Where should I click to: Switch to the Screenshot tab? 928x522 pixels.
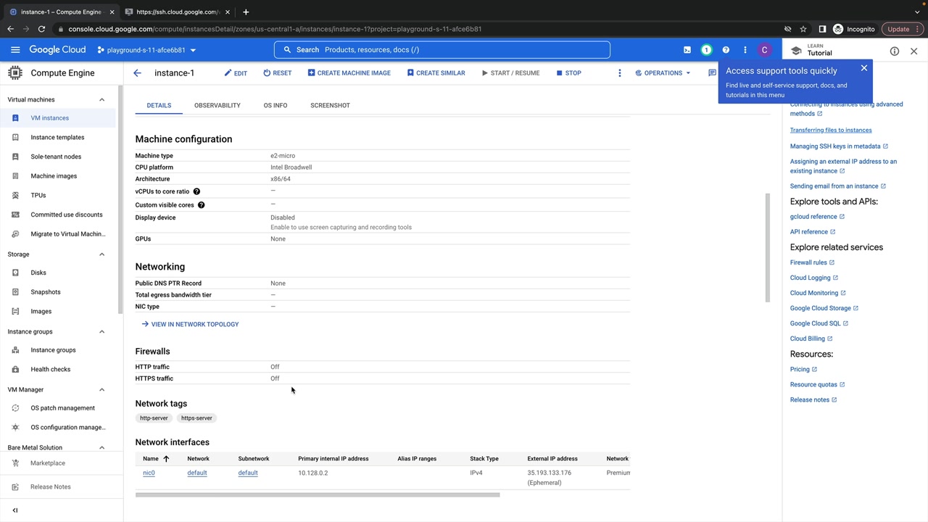click(330, 106)
